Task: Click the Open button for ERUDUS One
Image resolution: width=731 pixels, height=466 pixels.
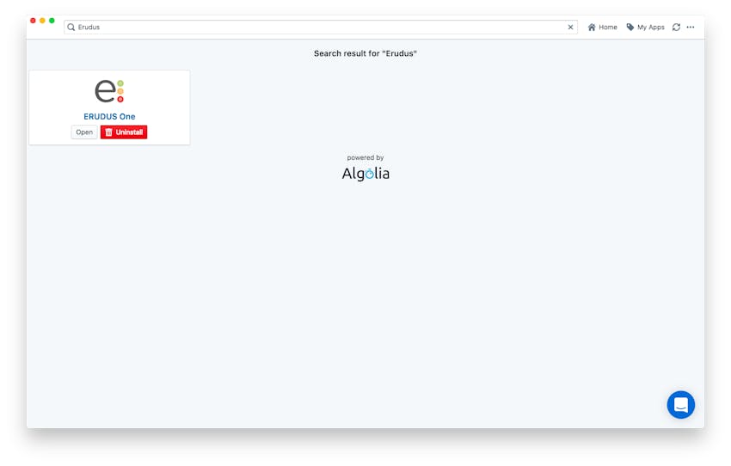Action: click(x=84, y=132)
